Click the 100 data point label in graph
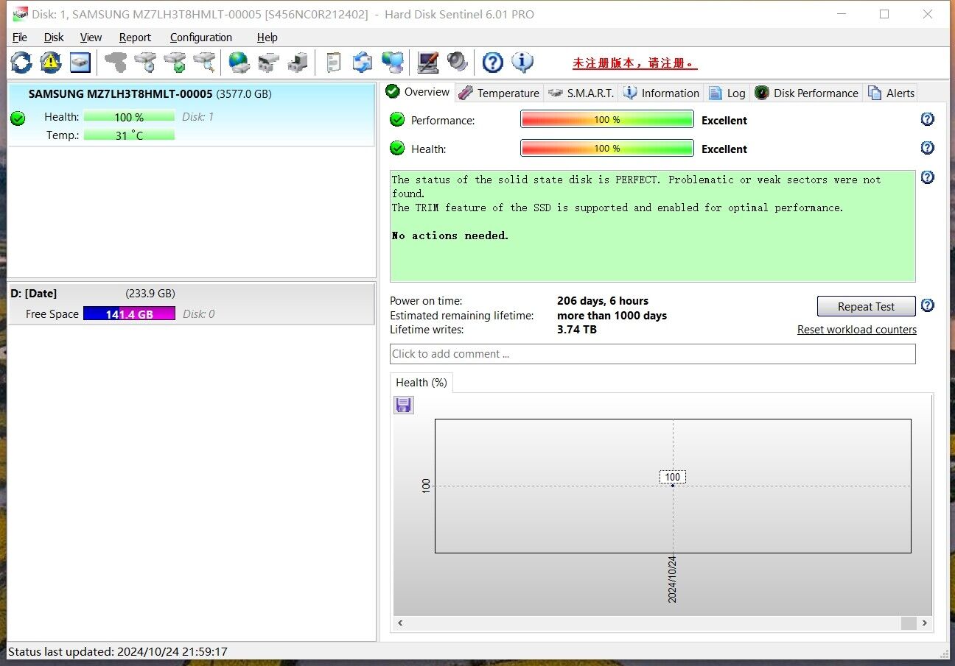 click(x=673, y=477)
